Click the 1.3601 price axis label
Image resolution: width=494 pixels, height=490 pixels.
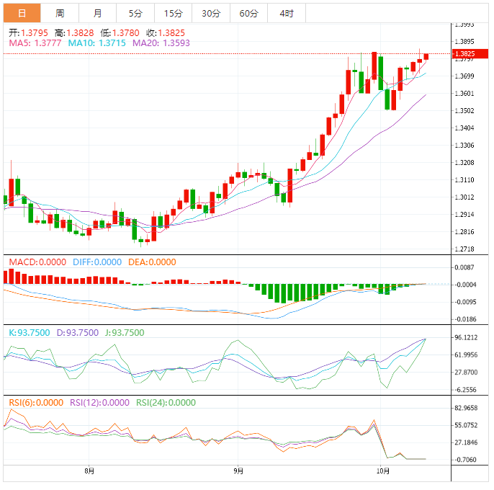tap(464, 94)
